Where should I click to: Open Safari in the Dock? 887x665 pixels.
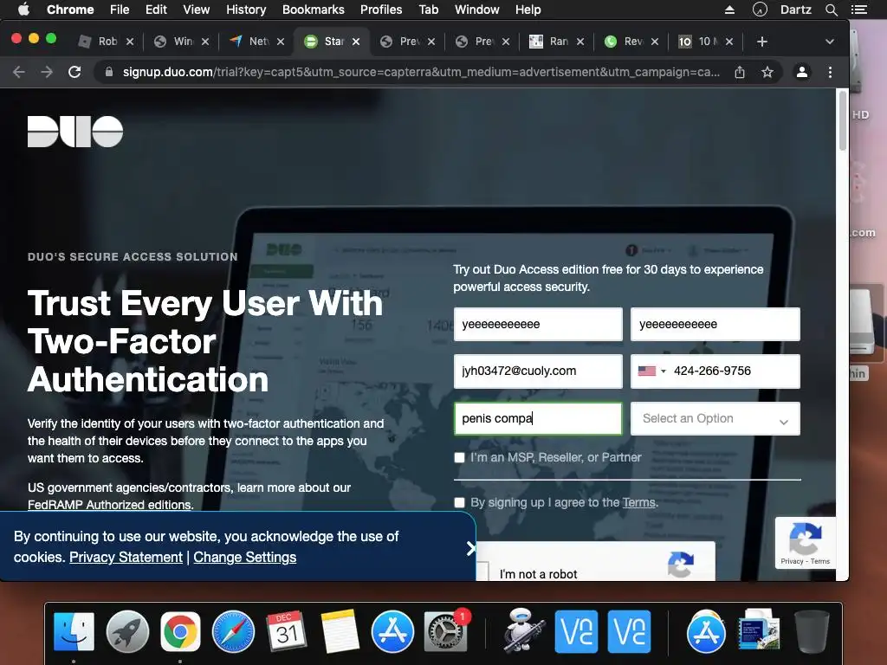click(x=233, y=631)
